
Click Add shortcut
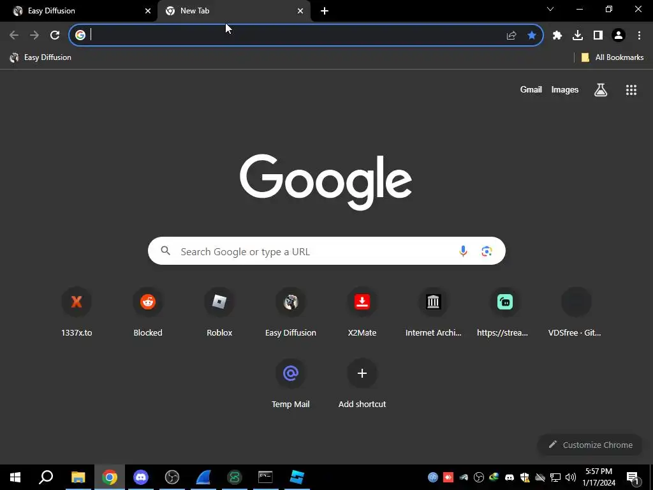pyautogui.click(x=362, y=383)
